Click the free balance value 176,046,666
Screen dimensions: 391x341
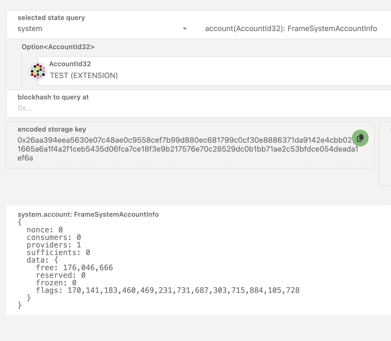pos(88,268)
